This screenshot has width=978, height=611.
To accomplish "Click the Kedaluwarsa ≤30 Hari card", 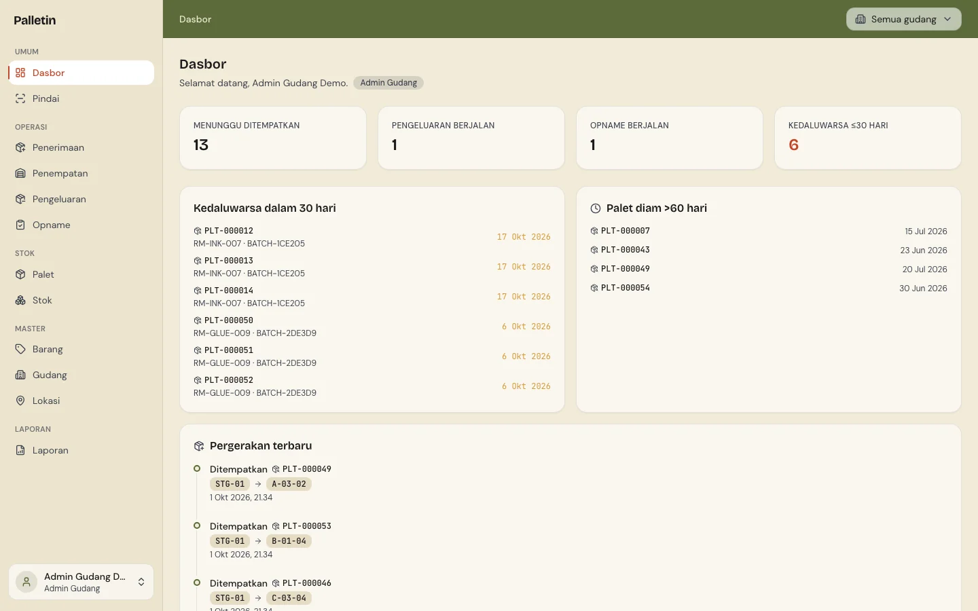I will [x=868, y=138].
